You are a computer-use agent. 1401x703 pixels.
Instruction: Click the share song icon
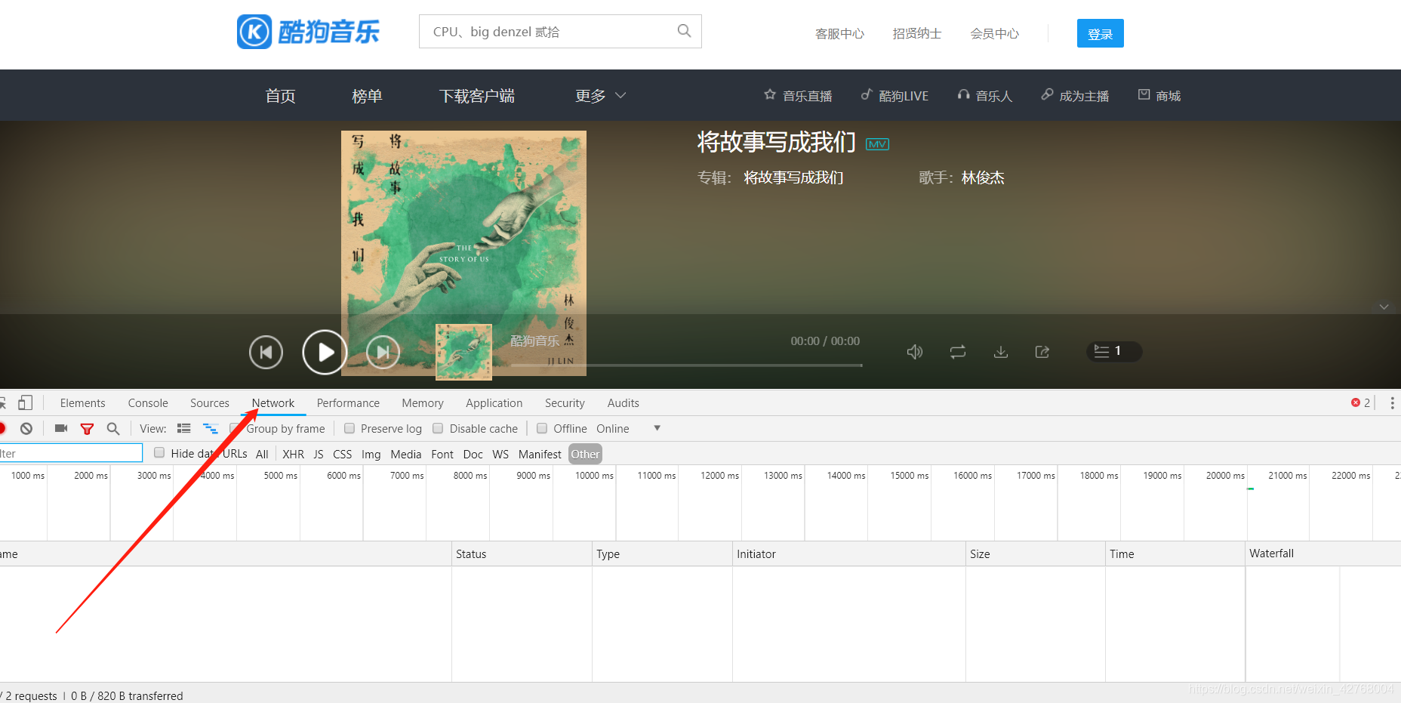tap(1042, 352)
